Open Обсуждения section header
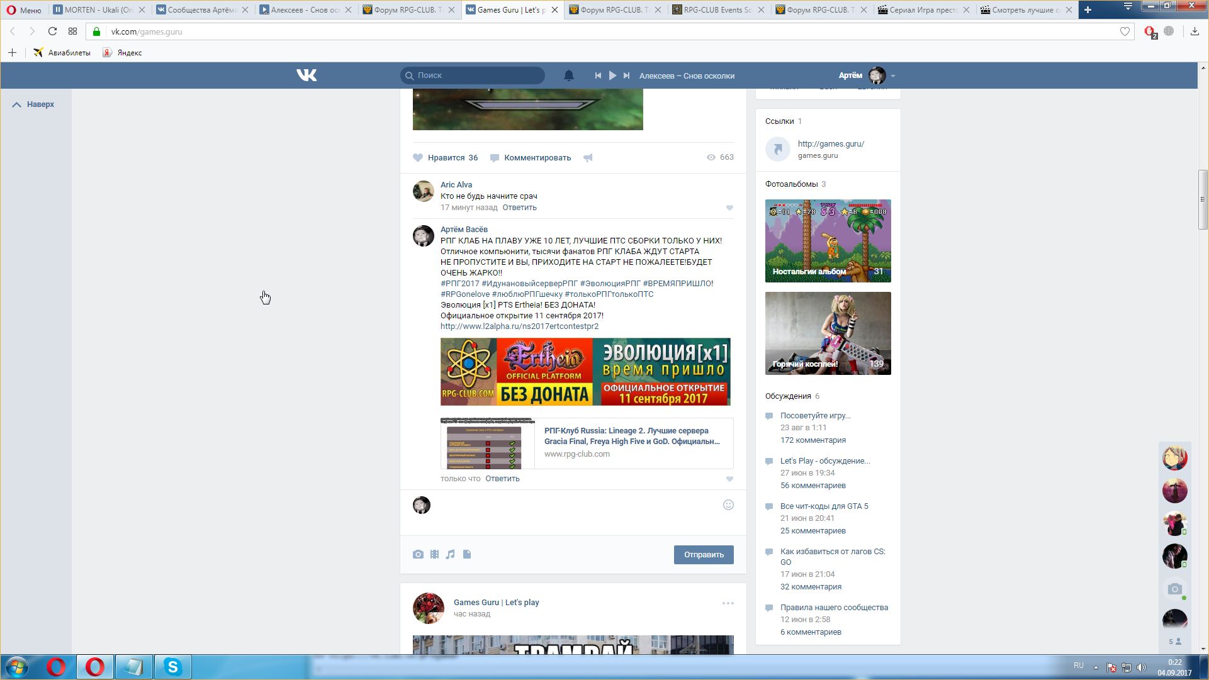The width and height of the screenshot is (1209, 680). coord(788,396)
